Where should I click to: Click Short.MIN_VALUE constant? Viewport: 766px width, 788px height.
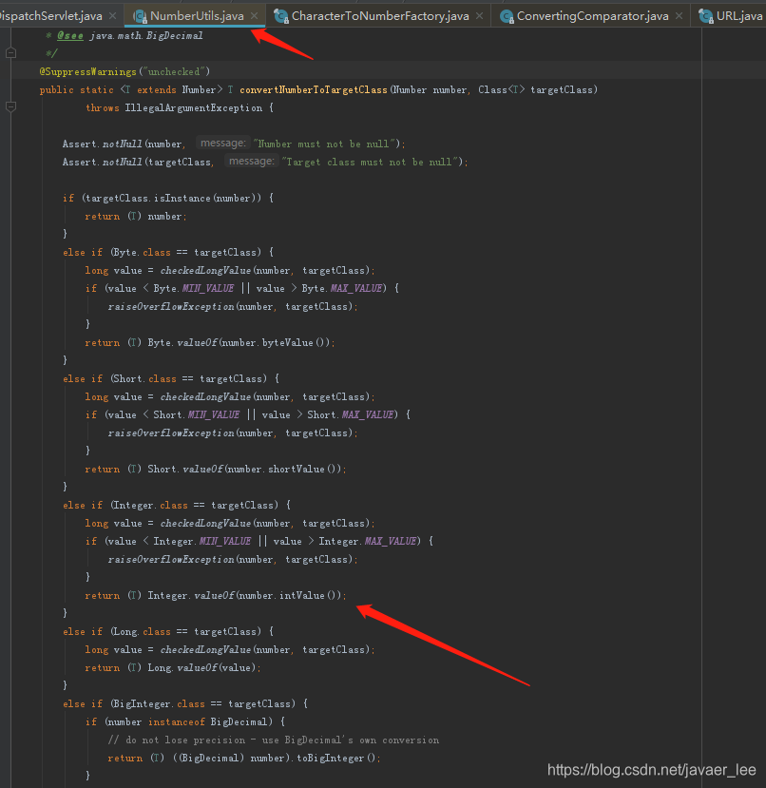pyautogui.click(x=197, y=414)
